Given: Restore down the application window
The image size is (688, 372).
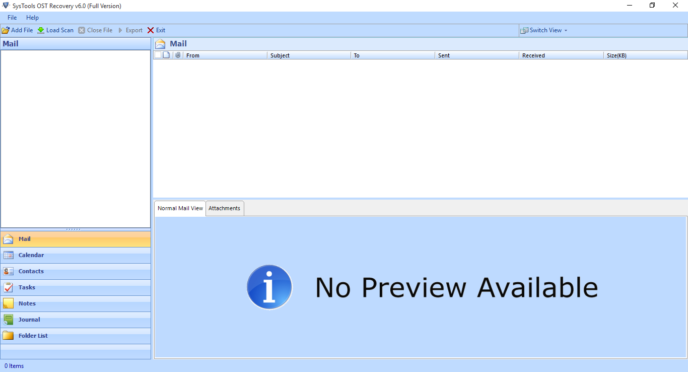Looking at the screenshot, I should coord(652,6).
